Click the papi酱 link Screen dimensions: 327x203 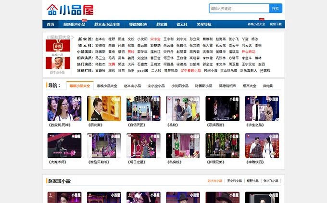(143, 71)
